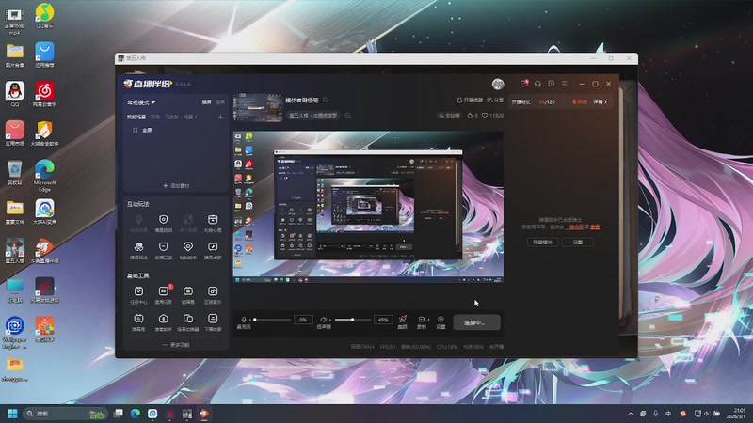Edit the stream title with the pencil icon
753x423 pixels.
(326, 100)
